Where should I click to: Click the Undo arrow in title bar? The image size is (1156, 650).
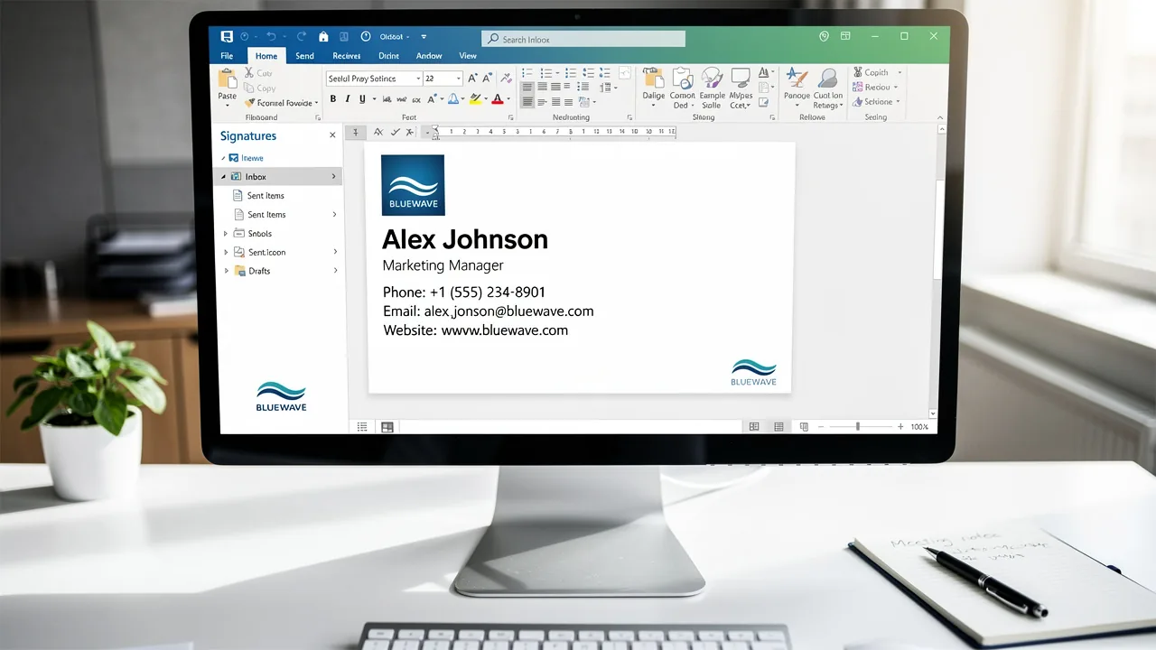tap(272, 37)
